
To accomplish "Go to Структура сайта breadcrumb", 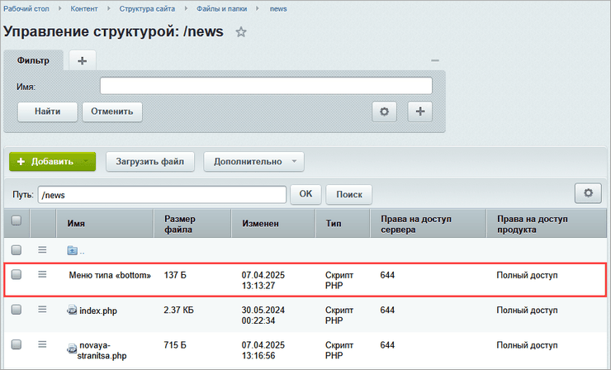I will [x=147, y=8].
